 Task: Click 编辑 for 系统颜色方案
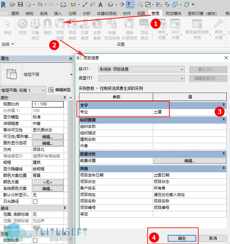click(x=48, y=189)
